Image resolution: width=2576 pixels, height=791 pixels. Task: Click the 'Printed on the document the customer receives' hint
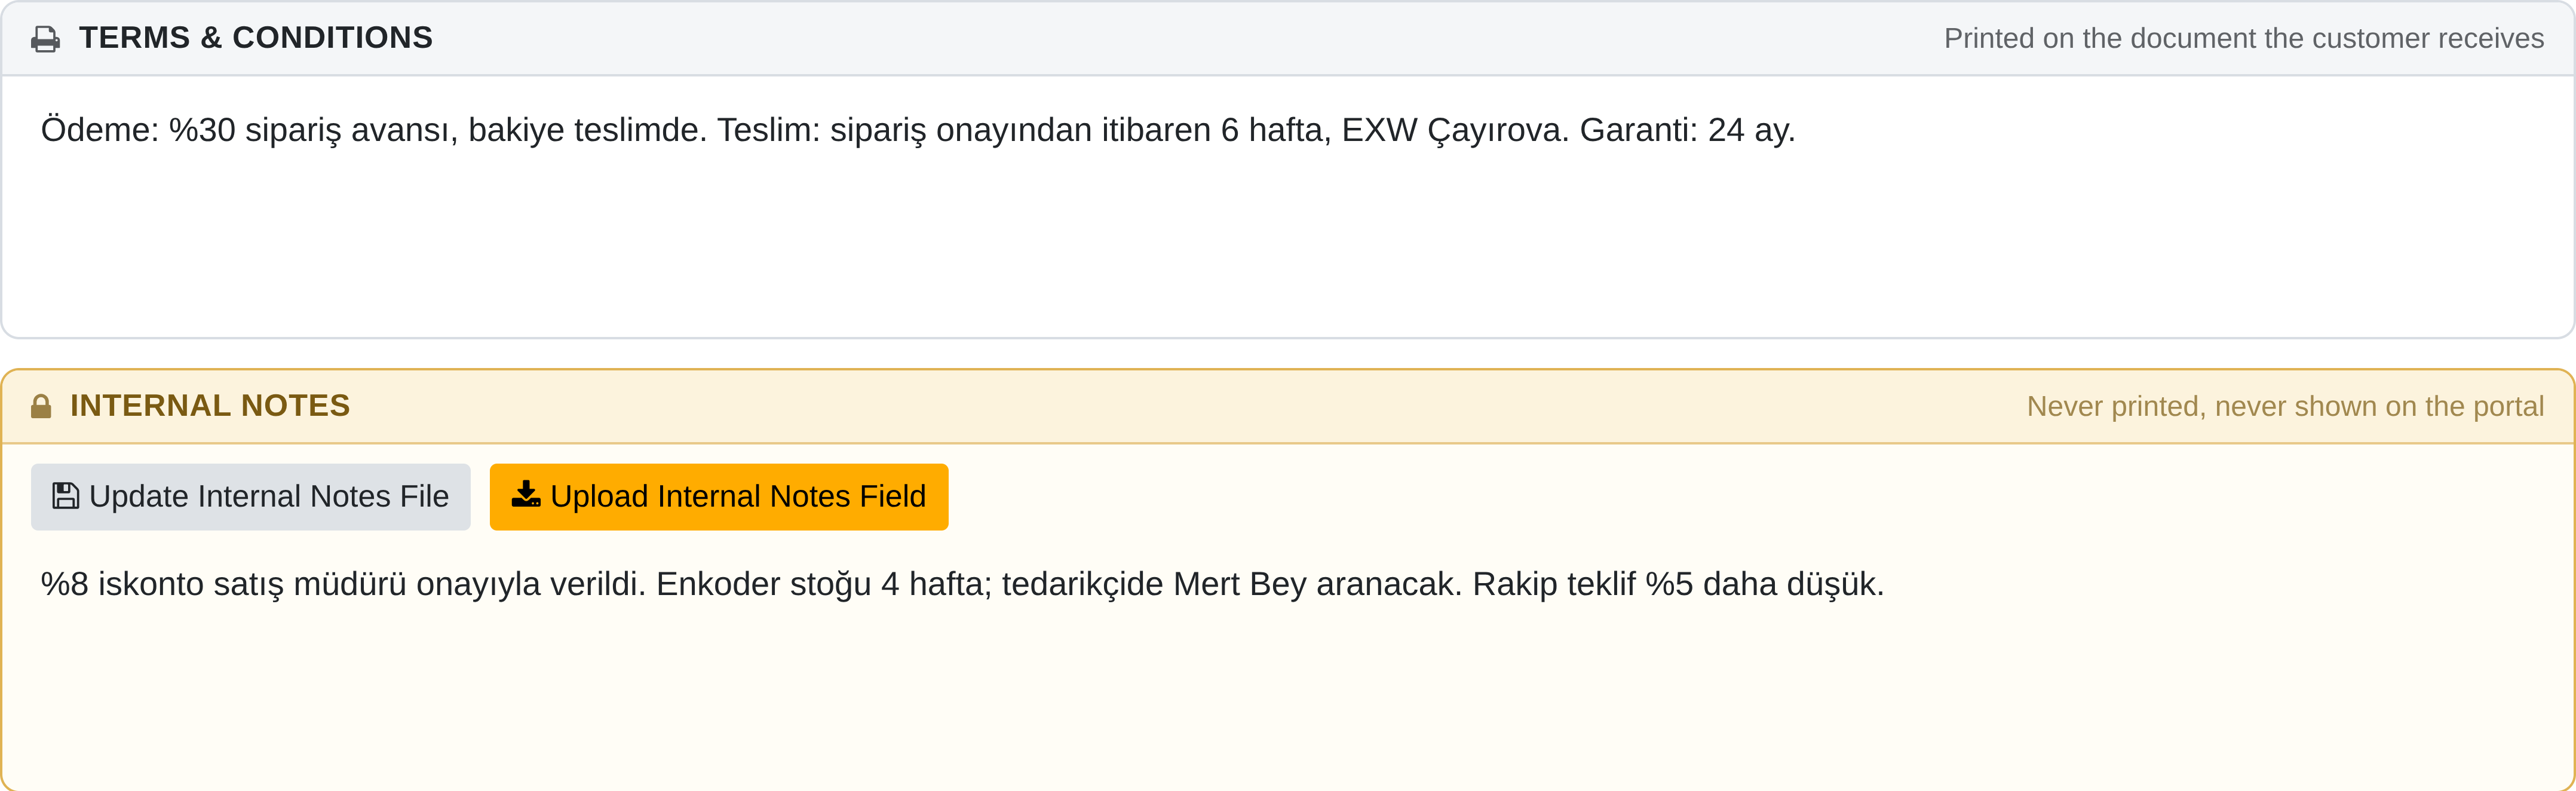(2244, 38)
